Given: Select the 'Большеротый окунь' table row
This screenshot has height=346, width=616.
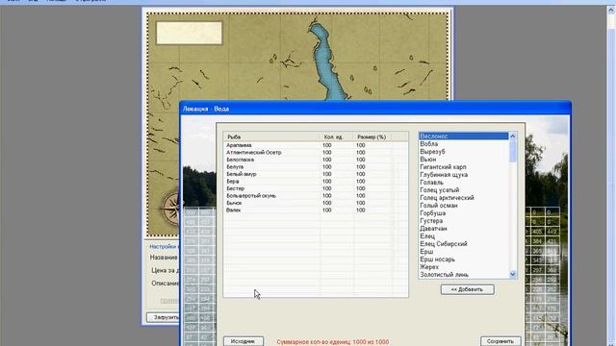Looking at the screenshot, I should tap(316, 195).
